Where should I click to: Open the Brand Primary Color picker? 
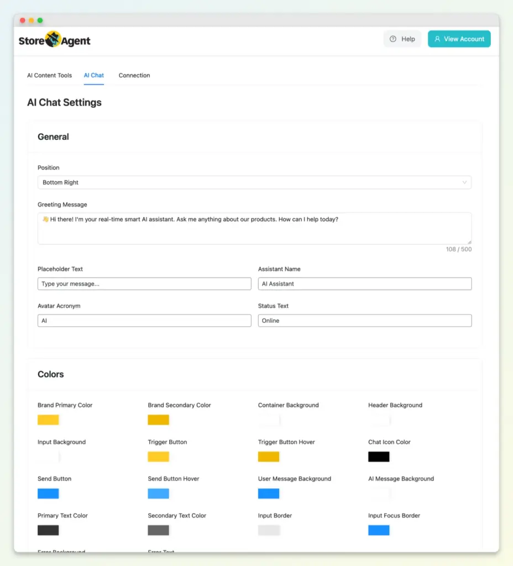48,420
